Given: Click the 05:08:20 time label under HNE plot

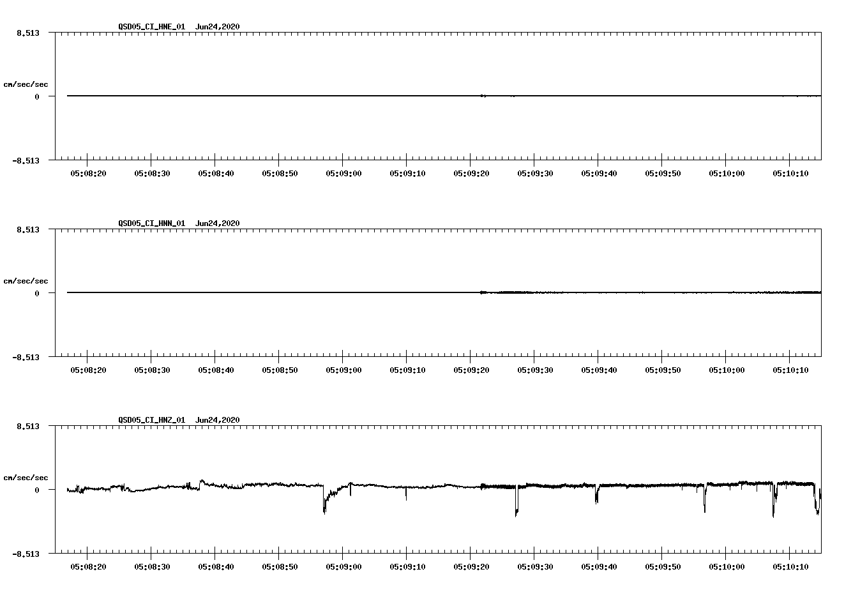Looking at the screenshot, I should pos(88,173).
